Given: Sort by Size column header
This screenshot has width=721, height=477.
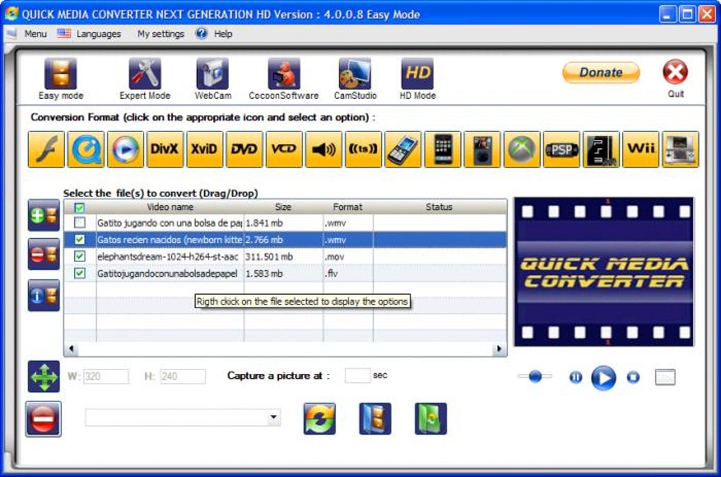Looking at the screenshot, I should (x=283, y=207).
